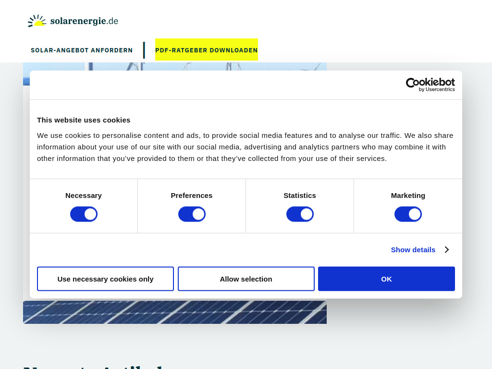
Task: Select SOLAR-ANGEBOT ANFORDERN in navigation
Action: [x=82, y=50]
